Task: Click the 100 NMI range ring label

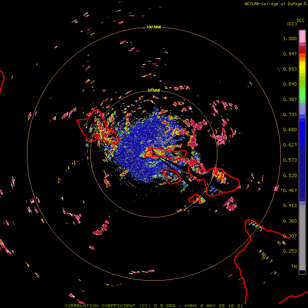Action: (x=154, y=27)
